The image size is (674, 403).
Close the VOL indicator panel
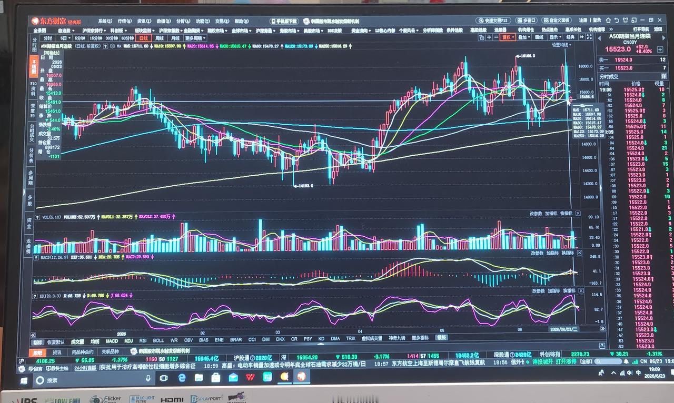[578, 214]
